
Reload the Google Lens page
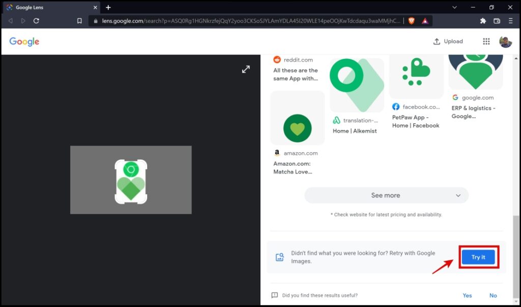coord(36,21)
